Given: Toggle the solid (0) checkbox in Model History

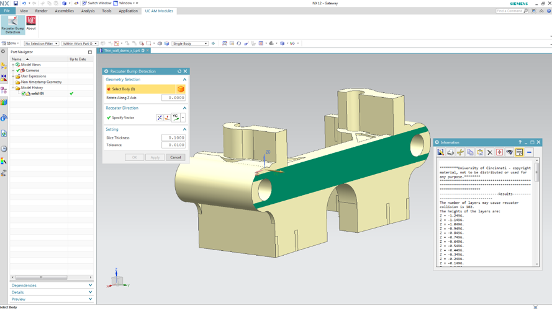Looking at the screenshot, I should tap(24, 94).
